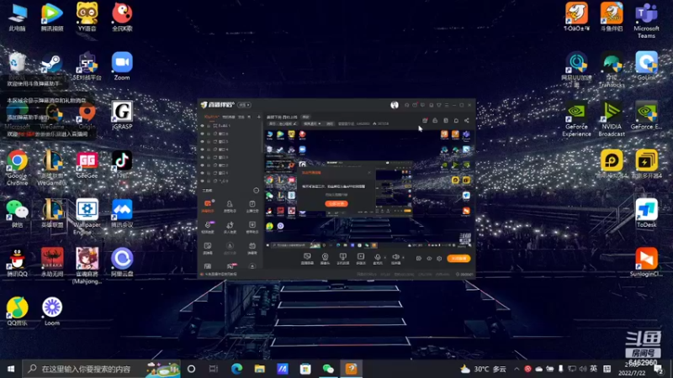Add a new scene with plus icon
The height and width of the screenshot is (378, 673).
259,117
